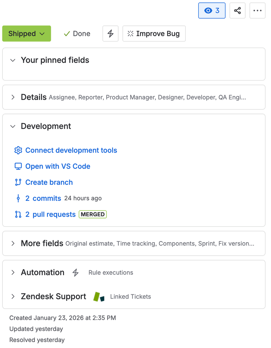Open the more actions ellipsis menu
The width and height of the screenshot is (271, 348).
tap(257, 10)
